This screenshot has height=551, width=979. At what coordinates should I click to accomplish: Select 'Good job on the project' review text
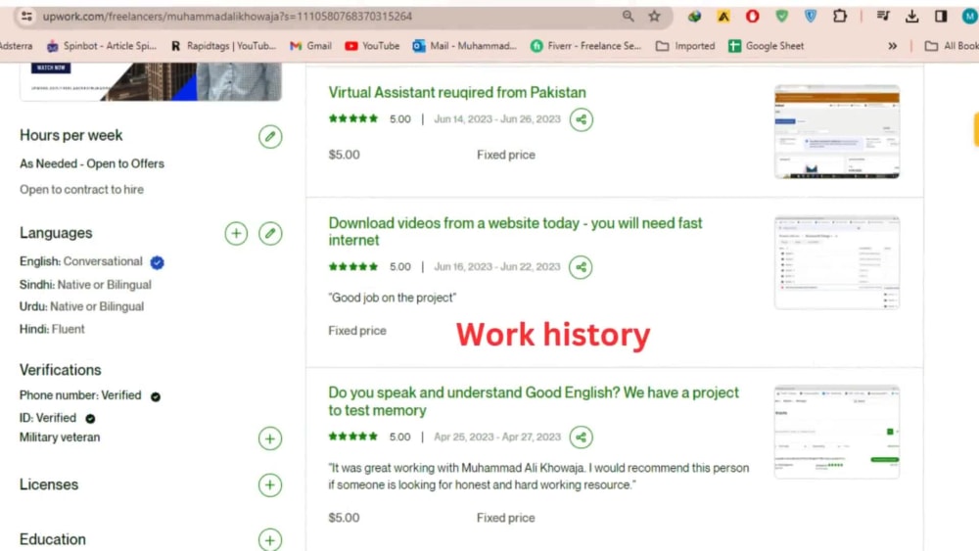tap(393, 298)
